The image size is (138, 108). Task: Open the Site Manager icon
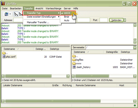point(6,14)
